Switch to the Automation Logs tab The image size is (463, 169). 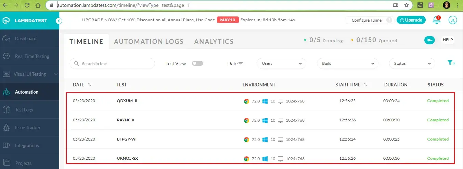pyautogui.click(x=149, y=41)
